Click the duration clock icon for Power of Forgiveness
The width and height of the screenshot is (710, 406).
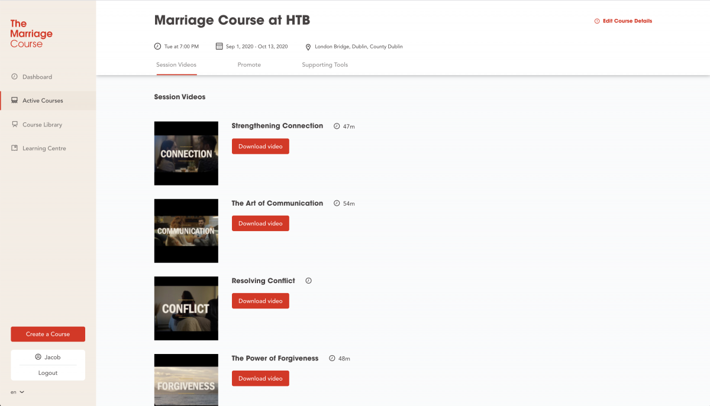coord(332,358)
